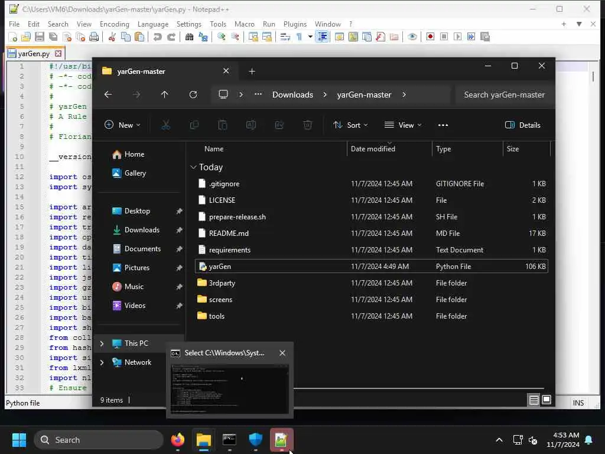Click the Find binoculars icon in Notepad++
Viewport: 605px width, 454px height.
point(189,37)
